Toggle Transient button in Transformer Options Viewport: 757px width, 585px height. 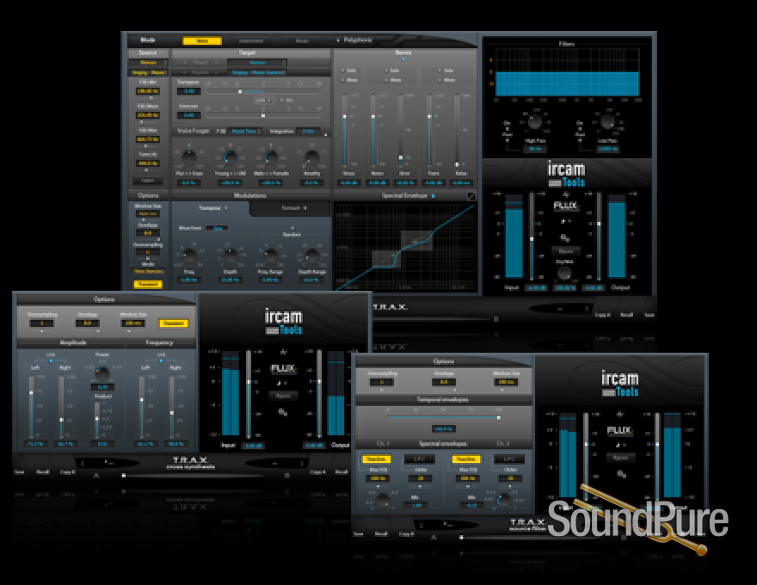(x=148, y=284)
